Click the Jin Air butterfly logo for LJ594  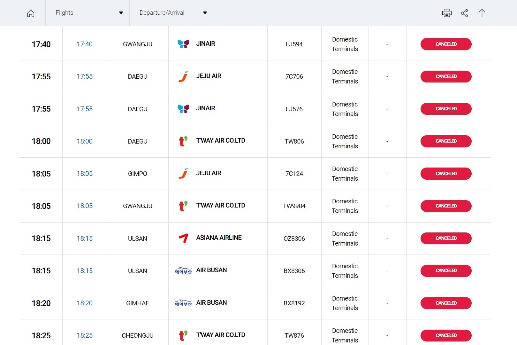183,44
